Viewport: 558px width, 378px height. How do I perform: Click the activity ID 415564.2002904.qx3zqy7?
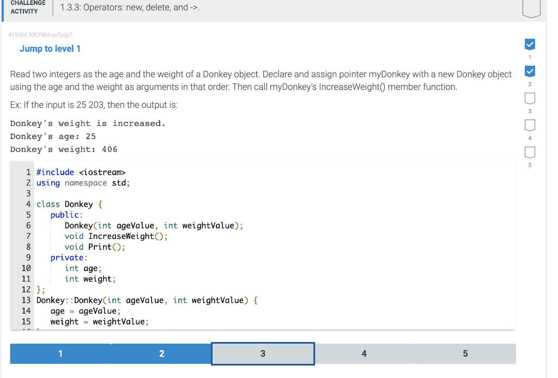pyautogui.click(x=42, y=34)
